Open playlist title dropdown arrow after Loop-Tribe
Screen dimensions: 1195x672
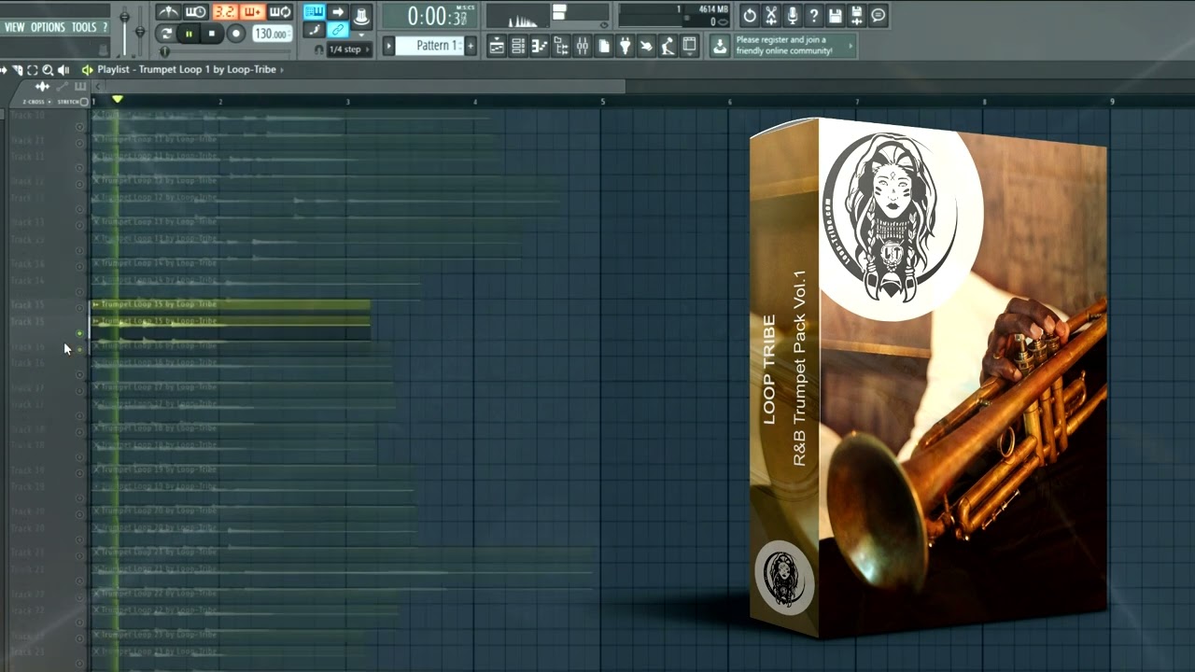click(283, 70)
